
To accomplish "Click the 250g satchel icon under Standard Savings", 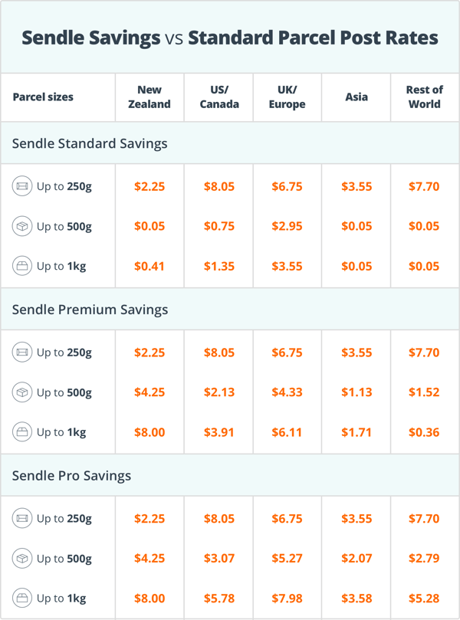I will pos(22,186).
